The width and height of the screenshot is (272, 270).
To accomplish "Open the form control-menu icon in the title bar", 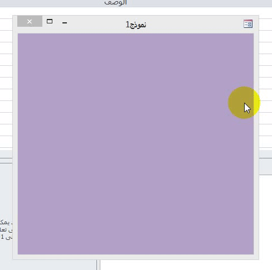I will (x=248, y=24).
